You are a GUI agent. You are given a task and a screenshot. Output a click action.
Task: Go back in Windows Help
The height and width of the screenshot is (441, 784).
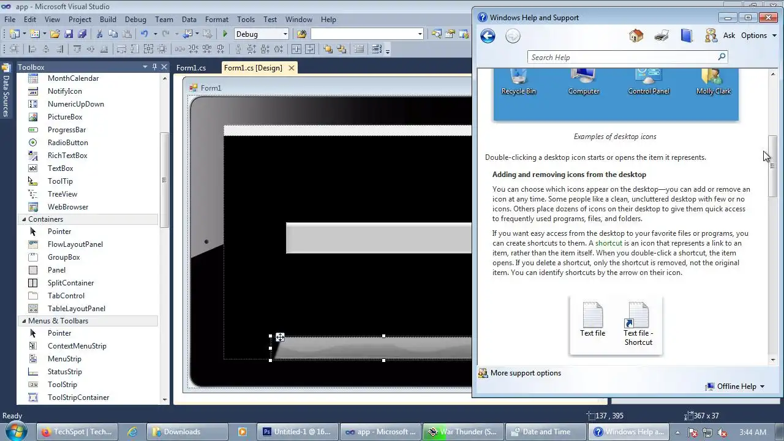click(x=488, y=36)
